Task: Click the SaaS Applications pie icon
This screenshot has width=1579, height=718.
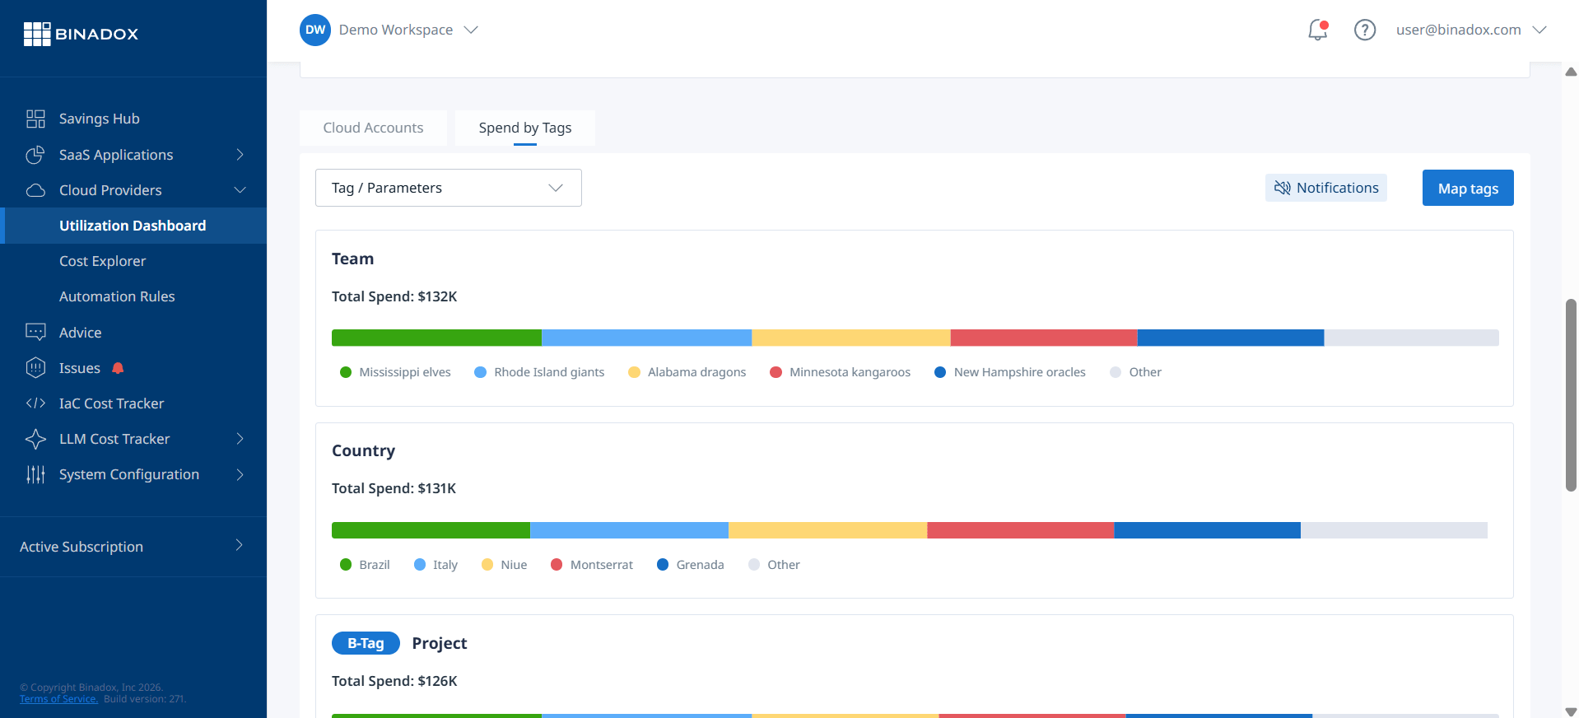Action: pos(35,155)
